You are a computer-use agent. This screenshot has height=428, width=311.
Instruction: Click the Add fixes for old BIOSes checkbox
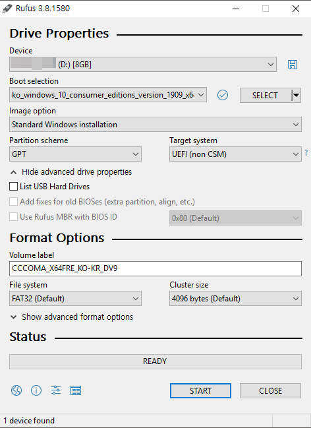[x=13, y=202]
